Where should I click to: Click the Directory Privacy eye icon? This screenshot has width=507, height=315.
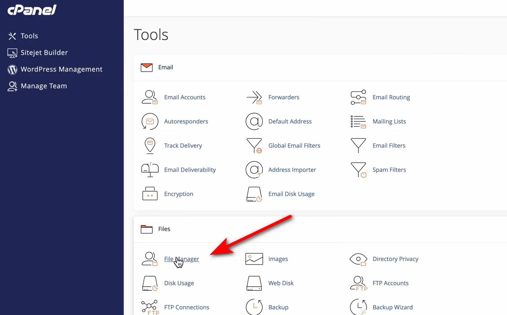click(x=358, y=259)
